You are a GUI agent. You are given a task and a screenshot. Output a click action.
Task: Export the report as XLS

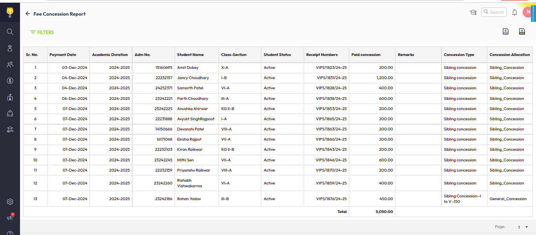[x=522, y=32]
